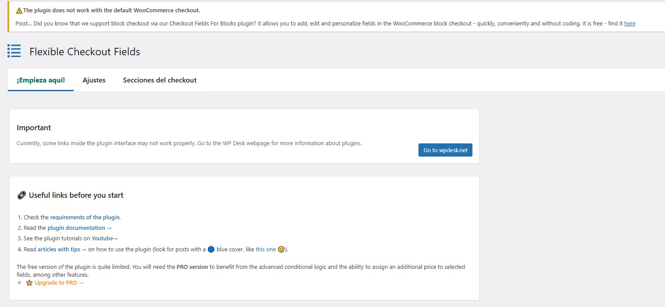
Task: Click the 'Flexible Checkout Fields' page title
Action: pyautogui.click(x=85, y=52)
